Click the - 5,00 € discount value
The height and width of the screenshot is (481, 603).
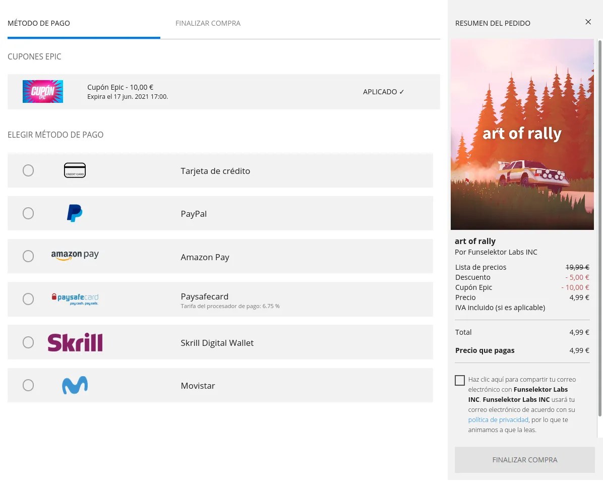click(x=577, y=277)
